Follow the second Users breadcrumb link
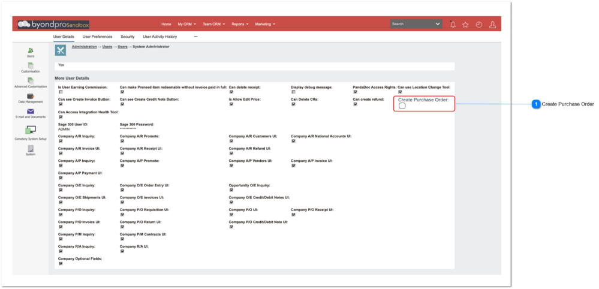Screen dimensions: 599x289 tap(122, 47)
